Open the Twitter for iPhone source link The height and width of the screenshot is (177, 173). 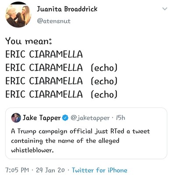pos(99,170)
